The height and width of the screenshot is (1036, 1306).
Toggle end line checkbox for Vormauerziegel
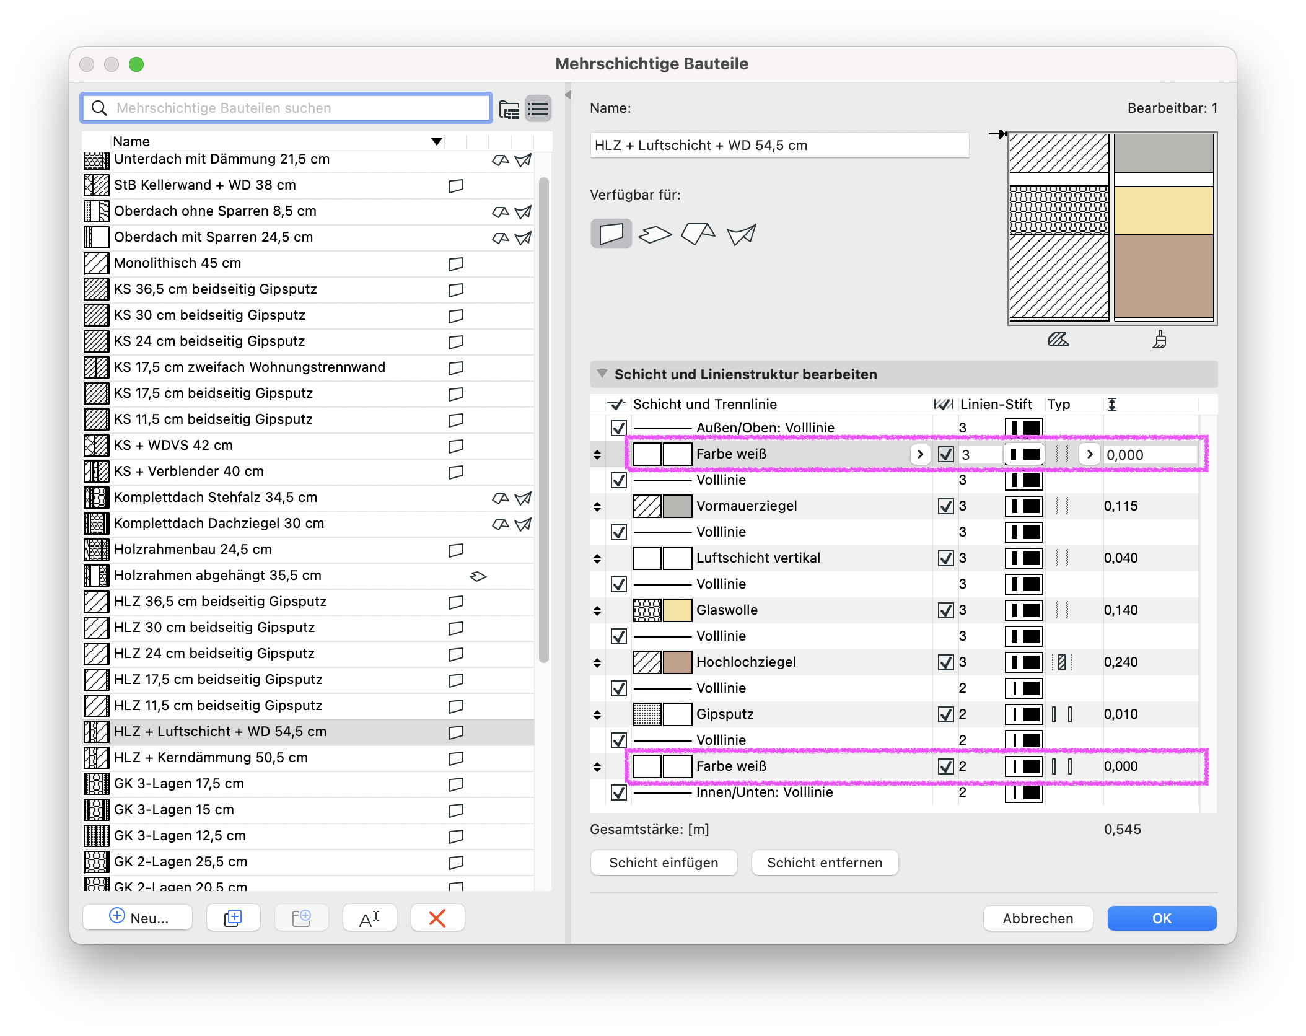coord(945,506)
